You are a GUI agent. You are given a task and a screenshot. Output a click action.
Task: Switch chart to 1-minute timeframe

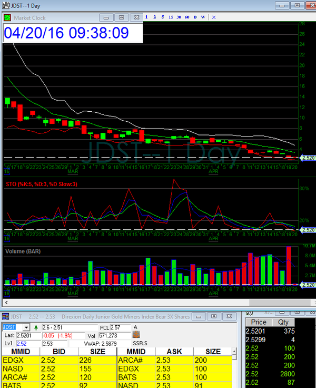coord(146,17)
